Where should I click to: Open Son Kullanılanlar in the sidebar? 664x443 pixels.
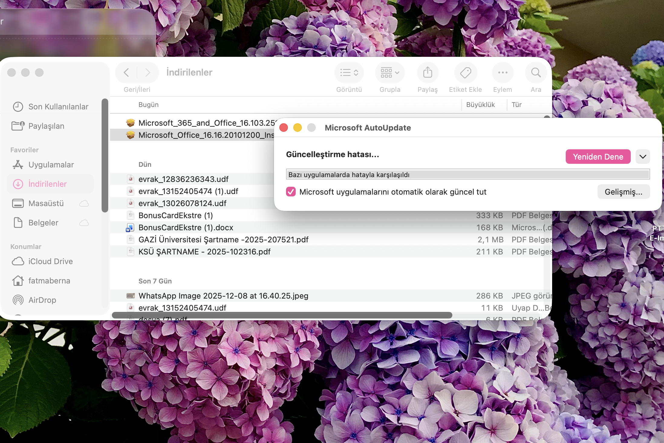coord(50,107)
